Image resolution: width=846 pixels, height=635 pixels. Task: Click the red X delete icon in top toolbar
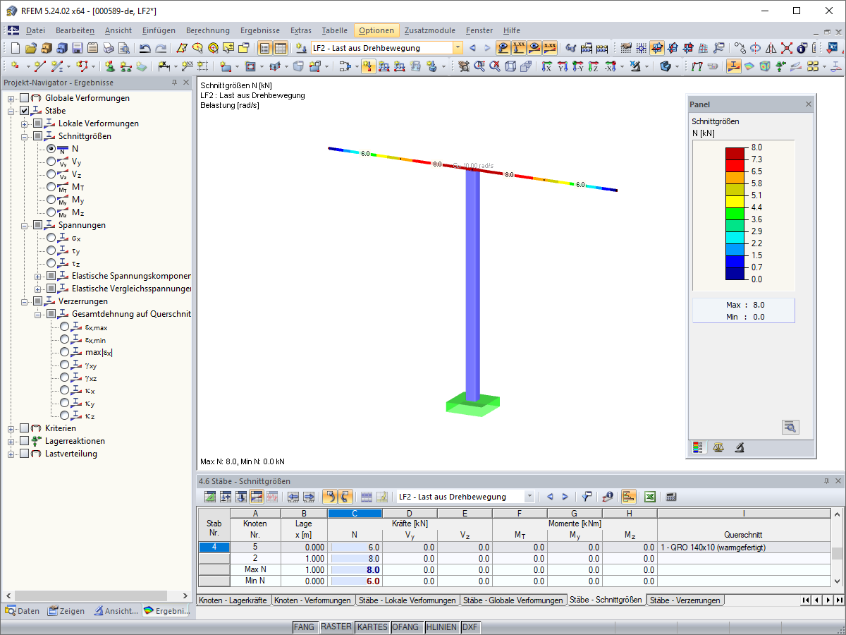(787, 48)
